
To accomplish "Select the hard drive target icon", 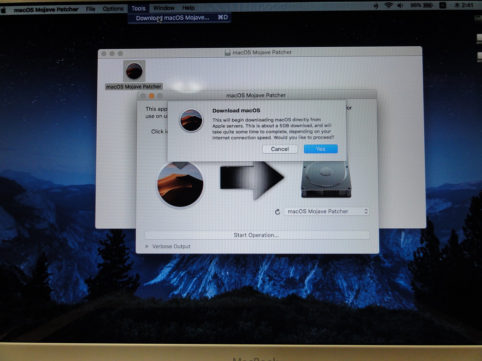I will click(326, 179).
